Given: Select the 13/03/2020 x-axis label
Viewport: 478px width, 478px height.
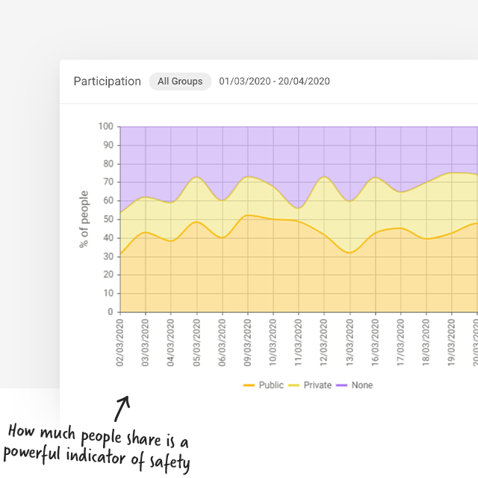Looking at the screenshot, I should click(x=350, y=343).
